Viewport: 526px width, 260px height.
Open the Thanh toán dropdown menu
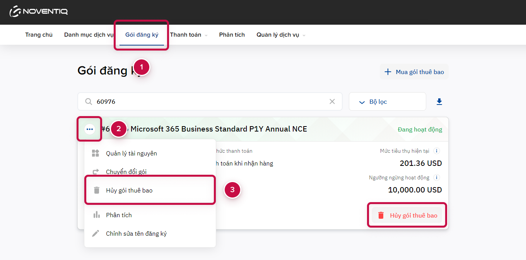point(188,35)
